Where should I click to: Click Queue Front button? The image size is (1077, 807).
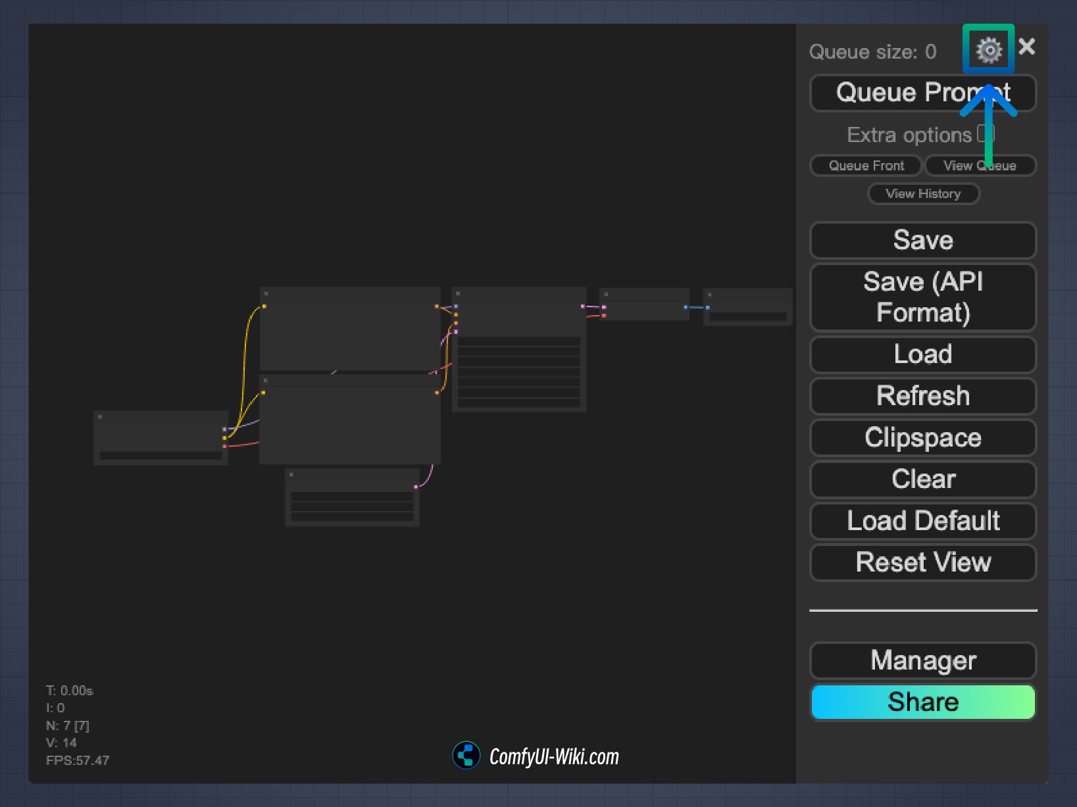point(865,165)
